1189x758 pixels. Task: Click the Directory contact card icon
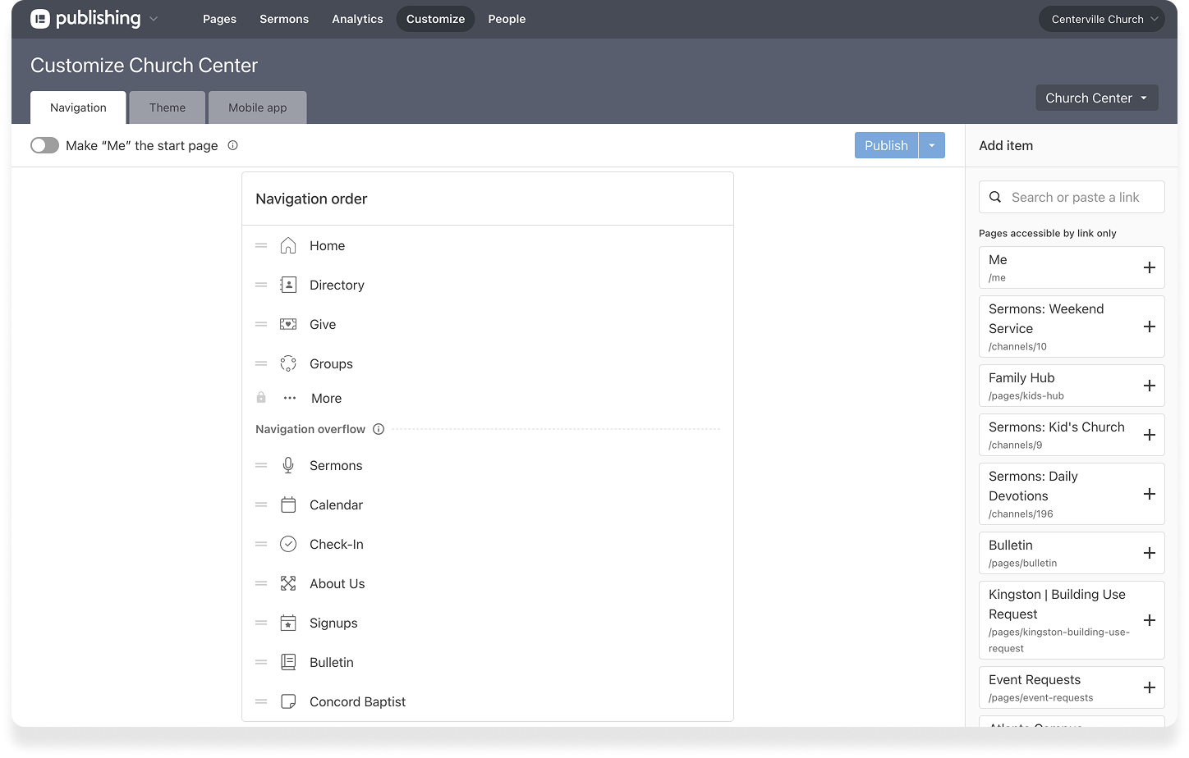pyautogui.click(x=287, y=285)
